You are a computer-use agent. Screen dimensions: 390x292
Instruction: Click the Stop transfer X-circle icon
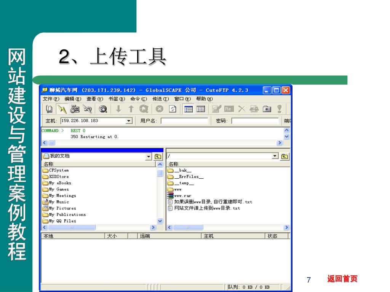pyautogui.click(x=160, y=109)
